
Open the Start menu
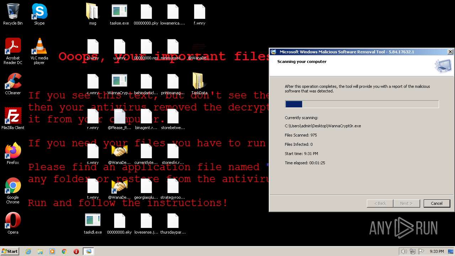(x=10, y=251)
